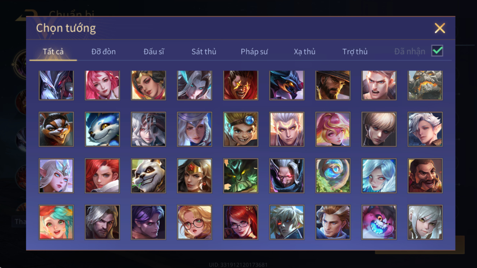The image size is (477, 268).
Task: Close the Chọn tướng dialog
Action: point(440,28)
